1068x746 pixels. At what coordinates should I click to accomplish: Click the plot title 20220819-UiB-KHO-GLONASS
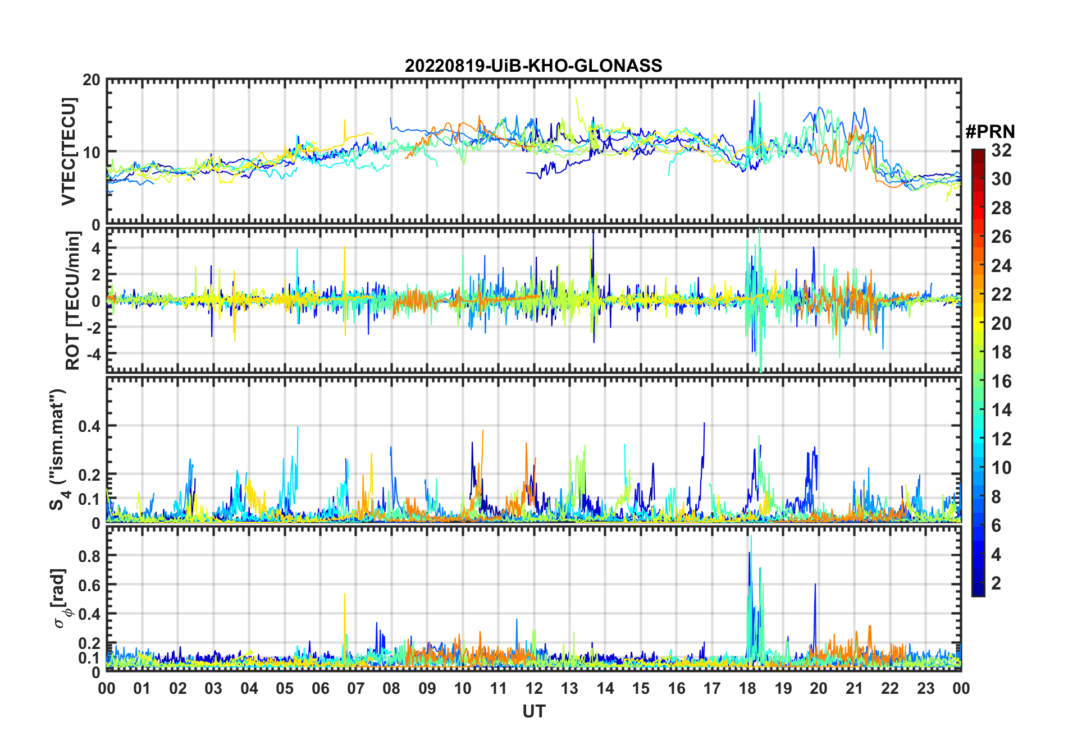tap(533, 66)
